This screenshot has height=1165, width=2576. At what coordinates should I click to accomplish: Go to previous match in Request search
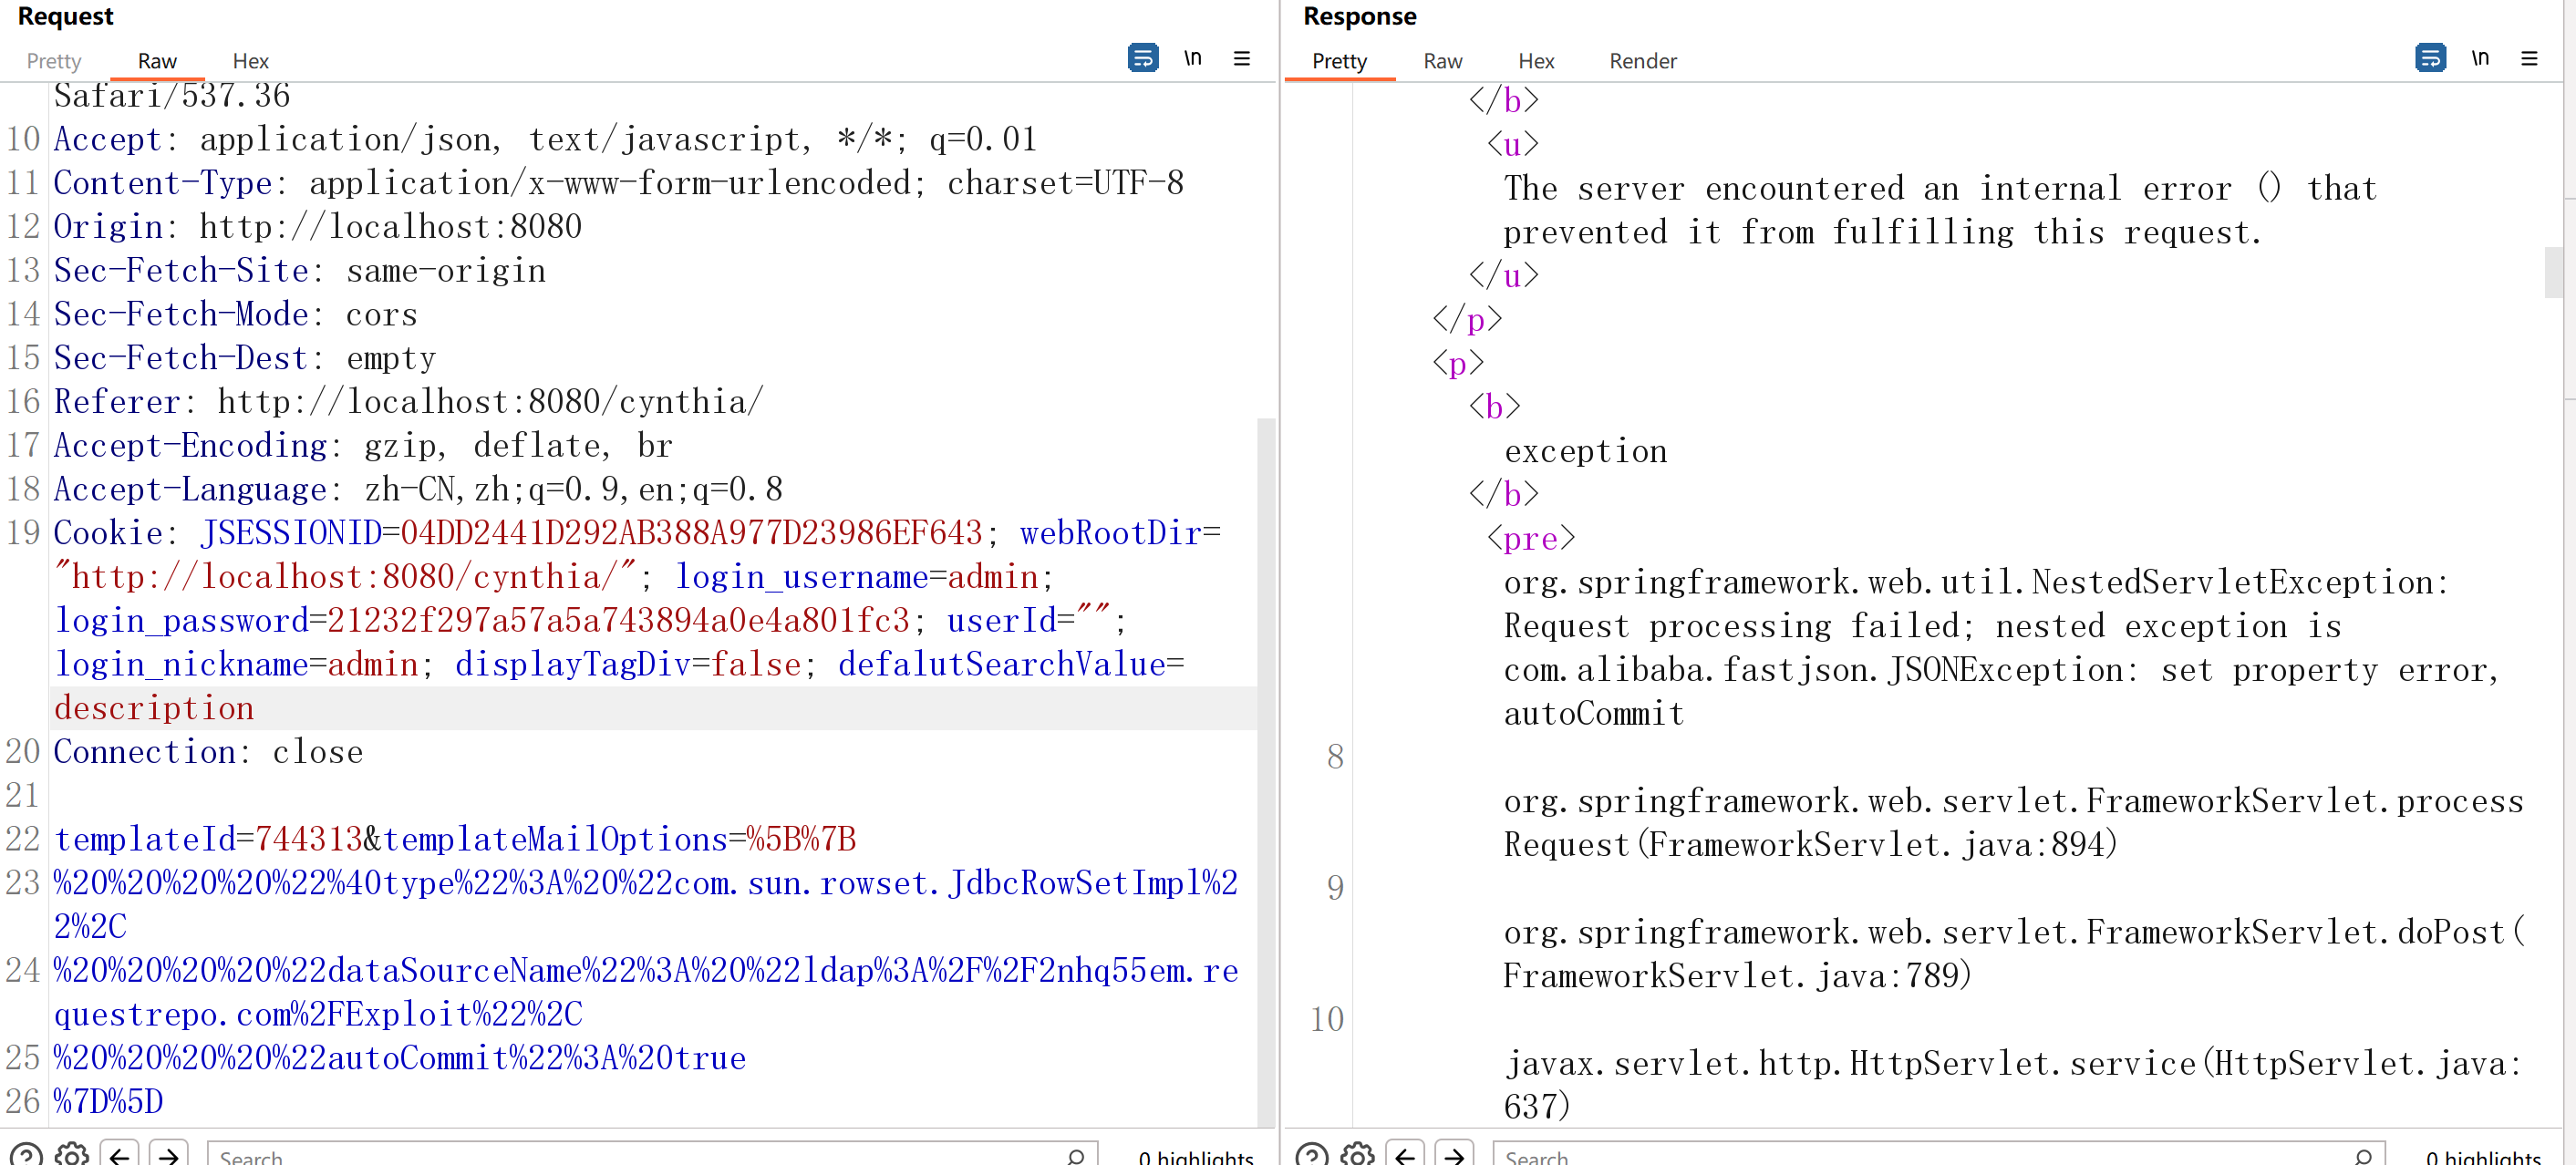pyautogui.click(x=119, y=1155)
